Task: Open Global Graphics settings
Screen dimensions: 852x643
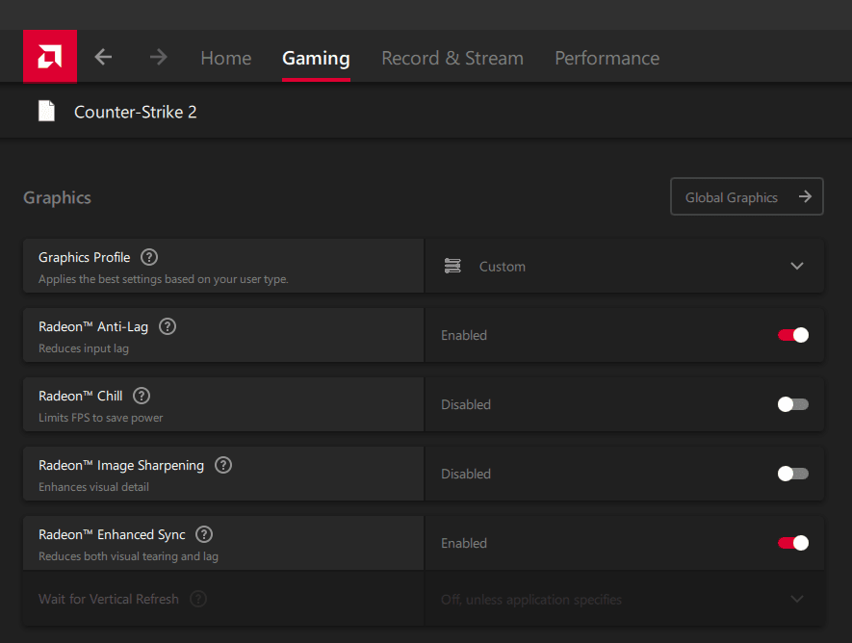Action: 746,196
